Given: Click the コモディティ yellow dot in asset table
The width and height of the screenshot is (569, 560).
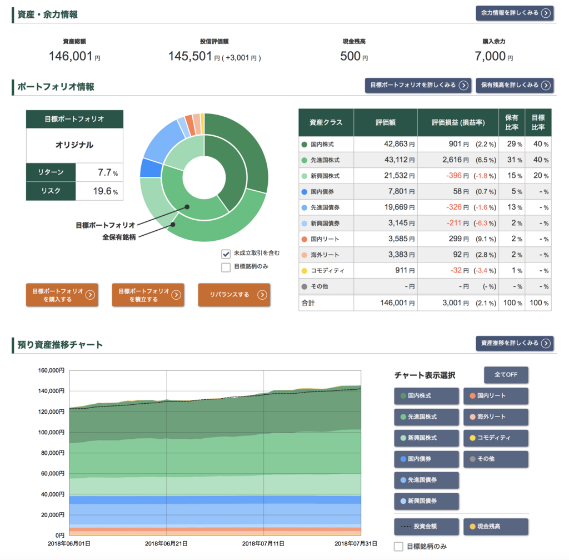Looking at the screenshot, I should pyautogui.click(x=305, y=271).
